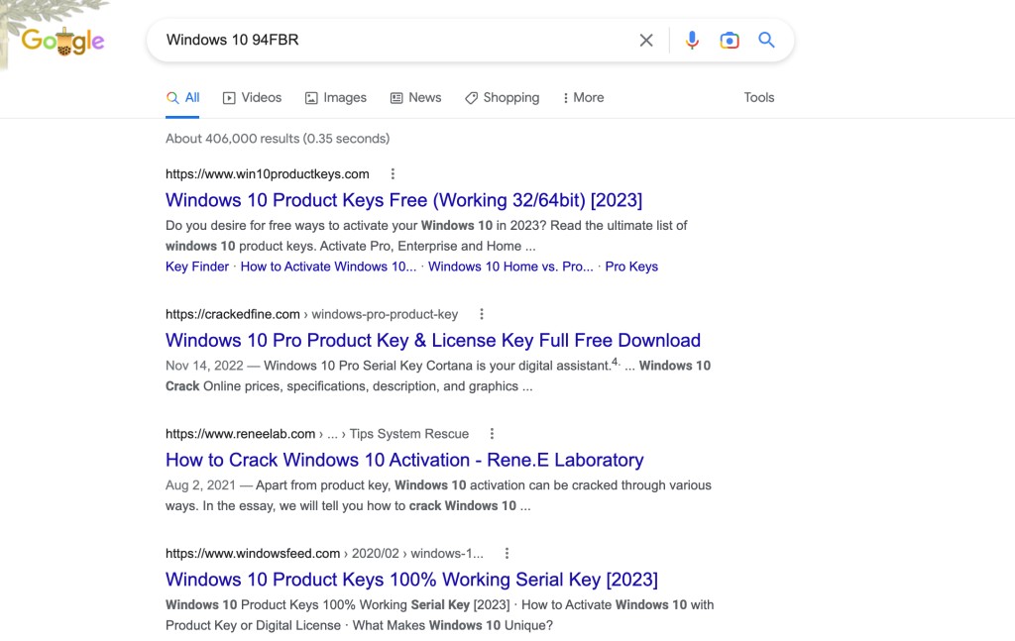The image size is (1015, 641).
Task: Switch to the Shopping tab
Action: point(503,98)
